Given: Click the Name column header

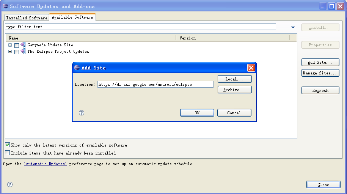Looking at the screenshot, I should [91, 38].
